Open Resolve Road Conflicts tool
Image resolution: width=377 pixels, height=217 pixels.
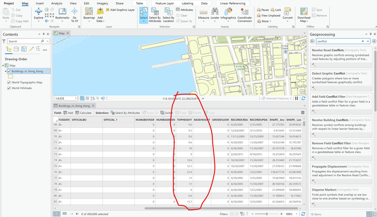tap(328, 50)
